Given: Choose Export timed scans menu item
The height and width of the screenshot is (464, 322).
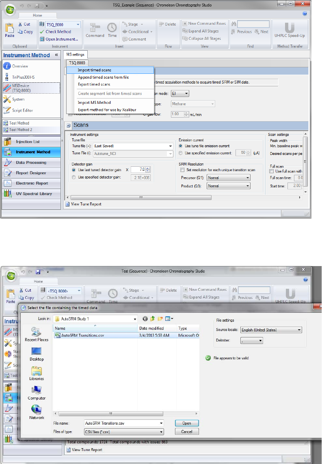Looking at the screenshot, I should click(x=110, y=84).
